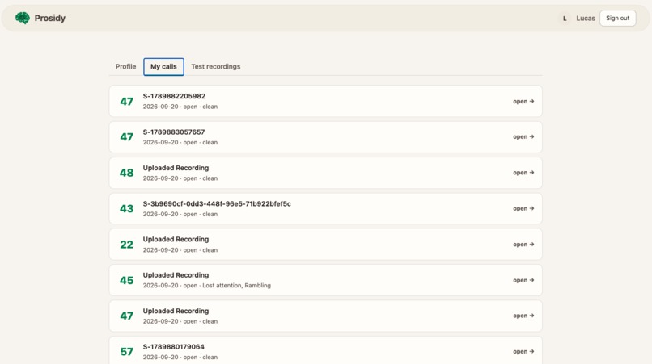Click the score 43 value
This screenshot has height=364, width=652.
click(x=126, y=208)
